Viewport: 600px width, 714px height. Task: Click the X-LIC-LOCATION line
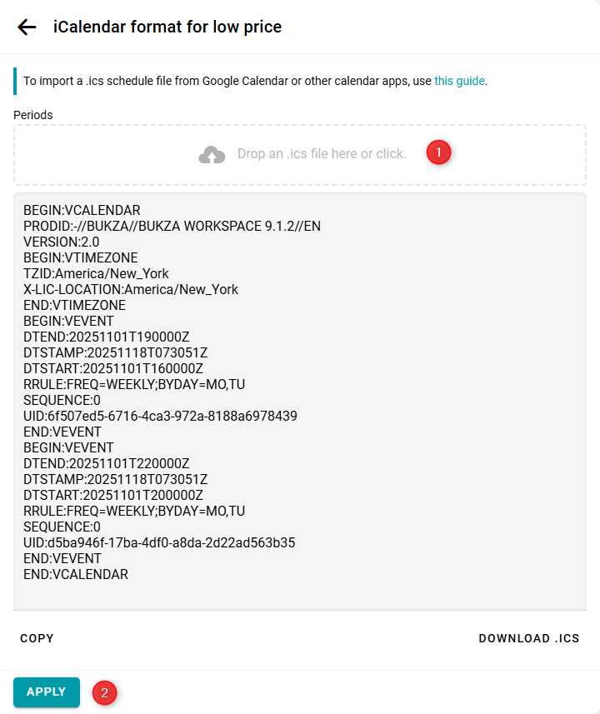pos(131,289)
